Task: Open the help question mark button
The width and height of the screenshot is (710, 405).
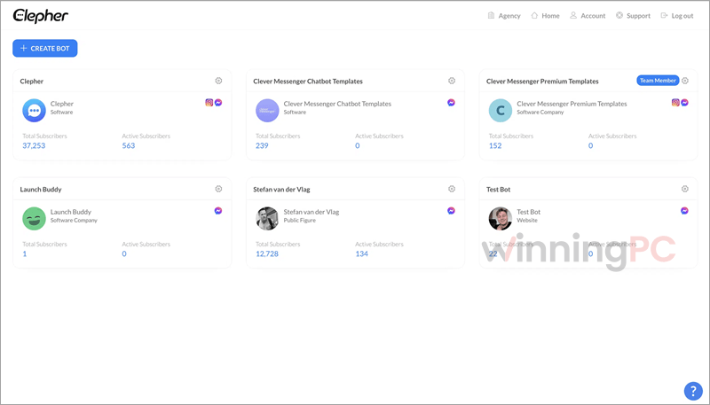Action: click(x=693, y=391)
